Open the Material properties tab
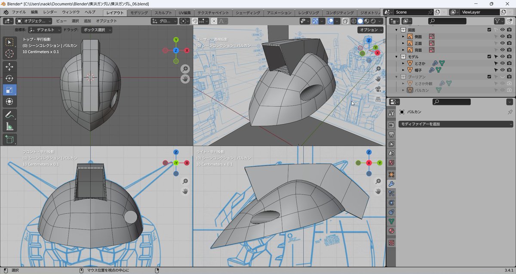 [391, 231]
